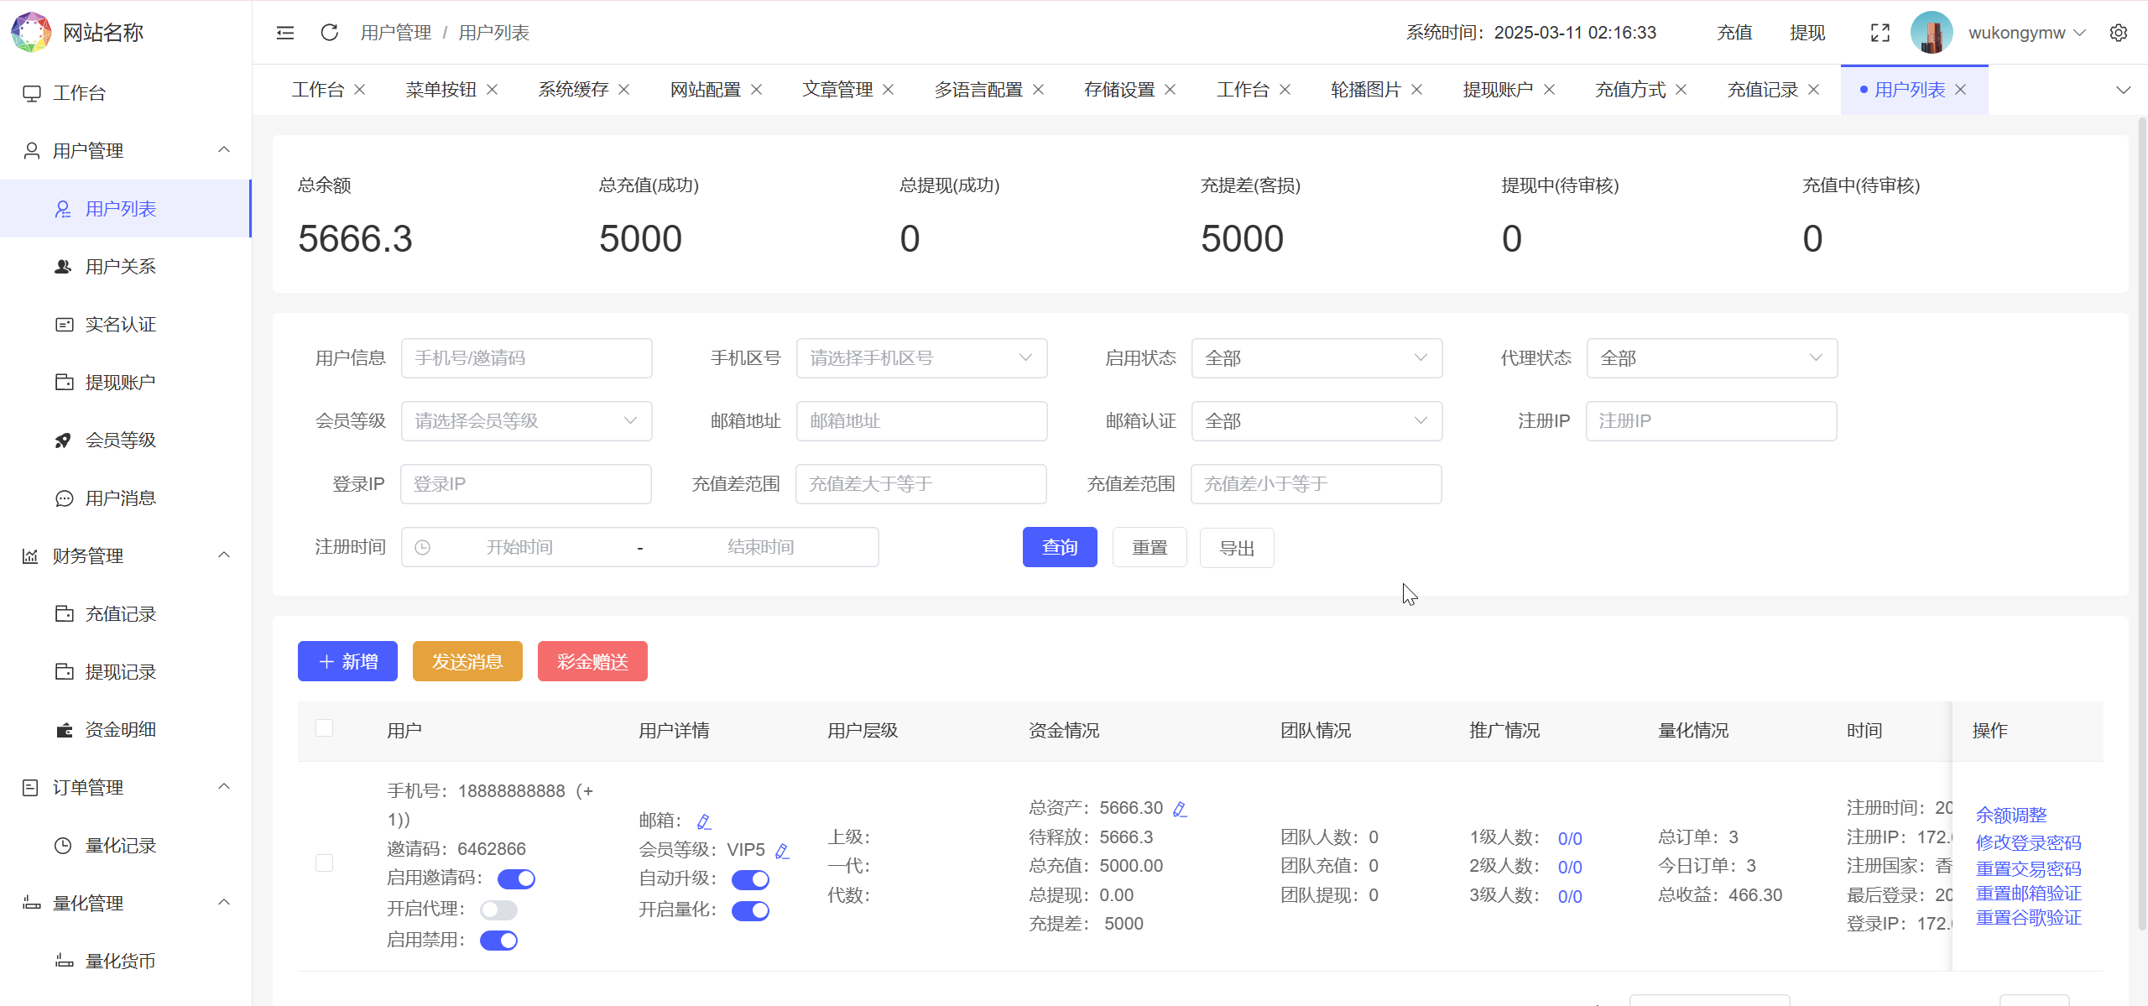Open system settings via the gear icon
The width and height of the screenshot is (2148, 1006).
click(x=2120, y=32)
